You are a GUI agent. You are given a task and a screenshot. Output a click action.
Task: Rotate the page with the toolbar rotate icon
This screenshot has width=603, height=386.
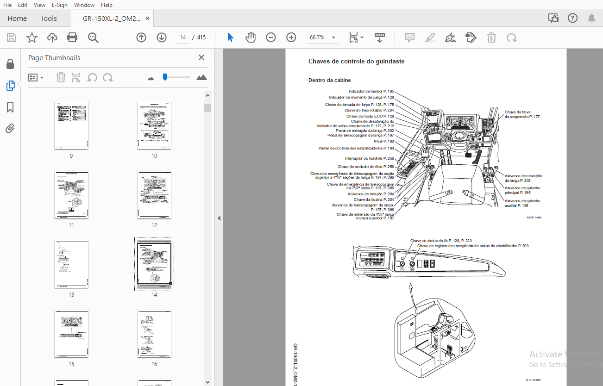click(512, 37)
